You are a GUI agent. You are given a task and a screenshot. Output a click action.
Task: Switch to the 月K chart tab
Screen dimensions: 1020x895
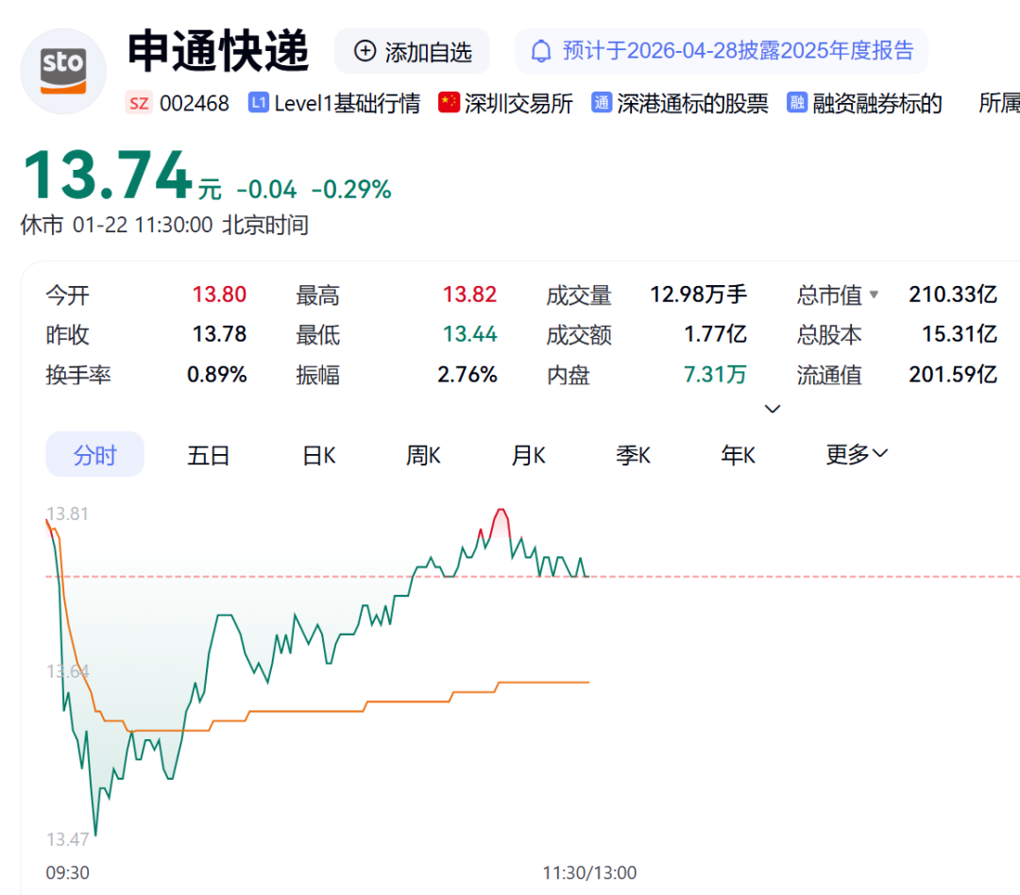[528, 455]
